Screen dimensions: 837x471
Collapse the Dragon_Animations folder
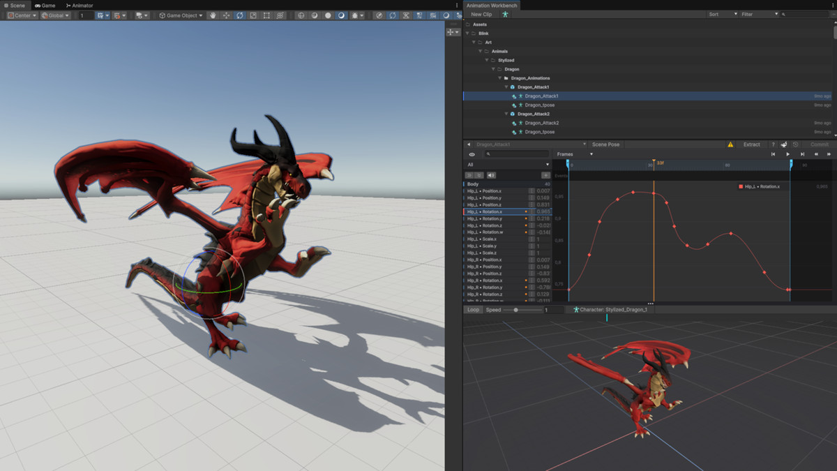pos(500,78)
